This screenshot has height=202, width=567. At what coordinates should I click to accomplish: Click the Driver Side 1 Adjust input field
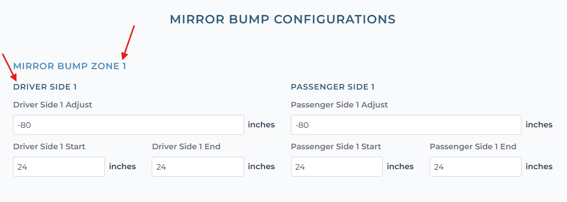pos(128,125)
